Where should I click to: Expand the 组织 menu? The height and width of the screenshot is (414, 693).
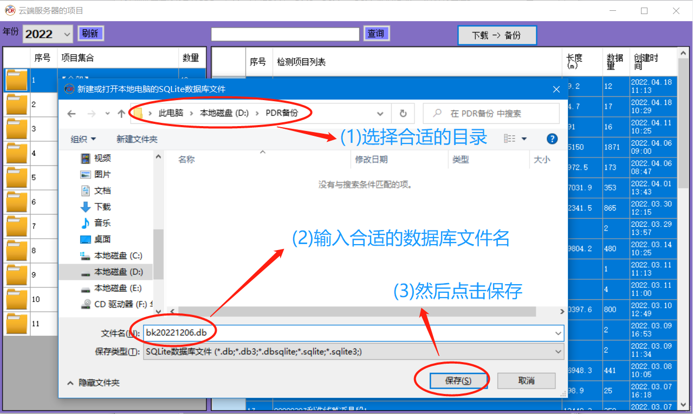pos(83,139)
